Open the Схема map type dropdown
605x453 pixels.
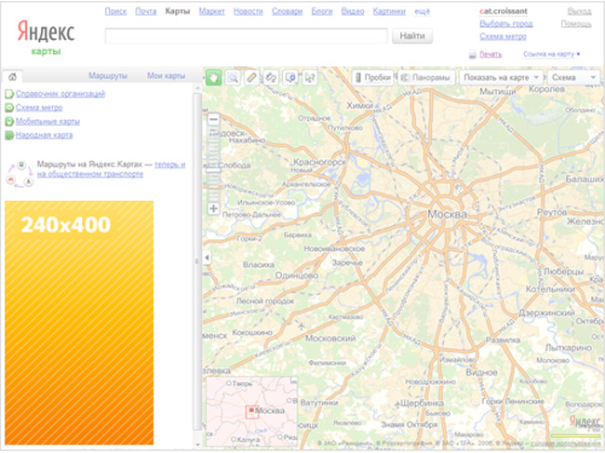pos(573,77)
